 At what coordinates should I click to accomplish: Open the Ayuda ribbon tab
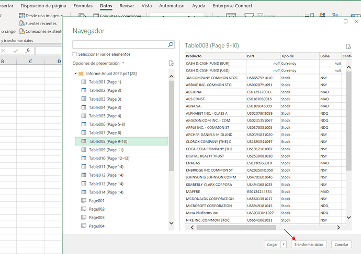coord(199,6)
